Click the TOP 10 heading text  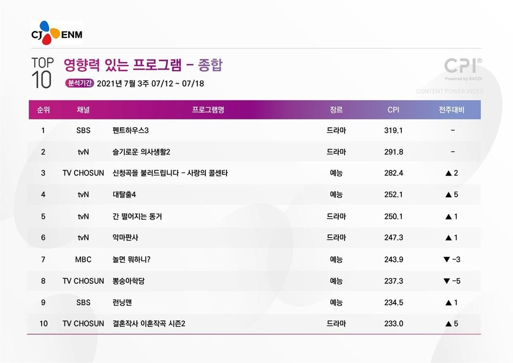[42, 73]
